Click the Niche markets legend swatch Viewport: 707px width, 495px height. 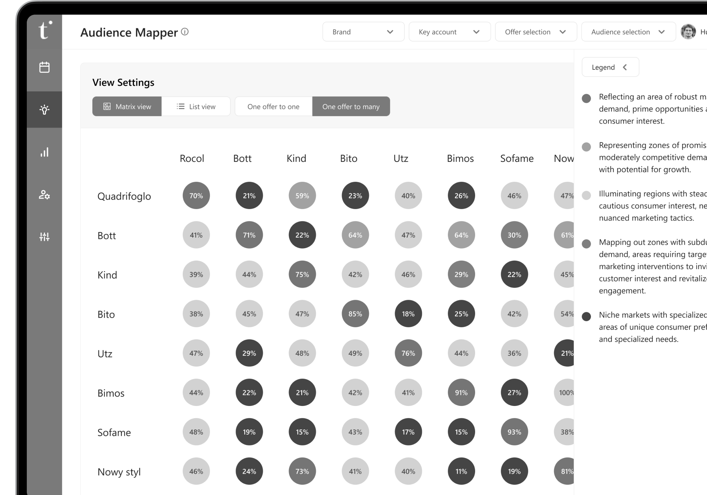point(586,317)
